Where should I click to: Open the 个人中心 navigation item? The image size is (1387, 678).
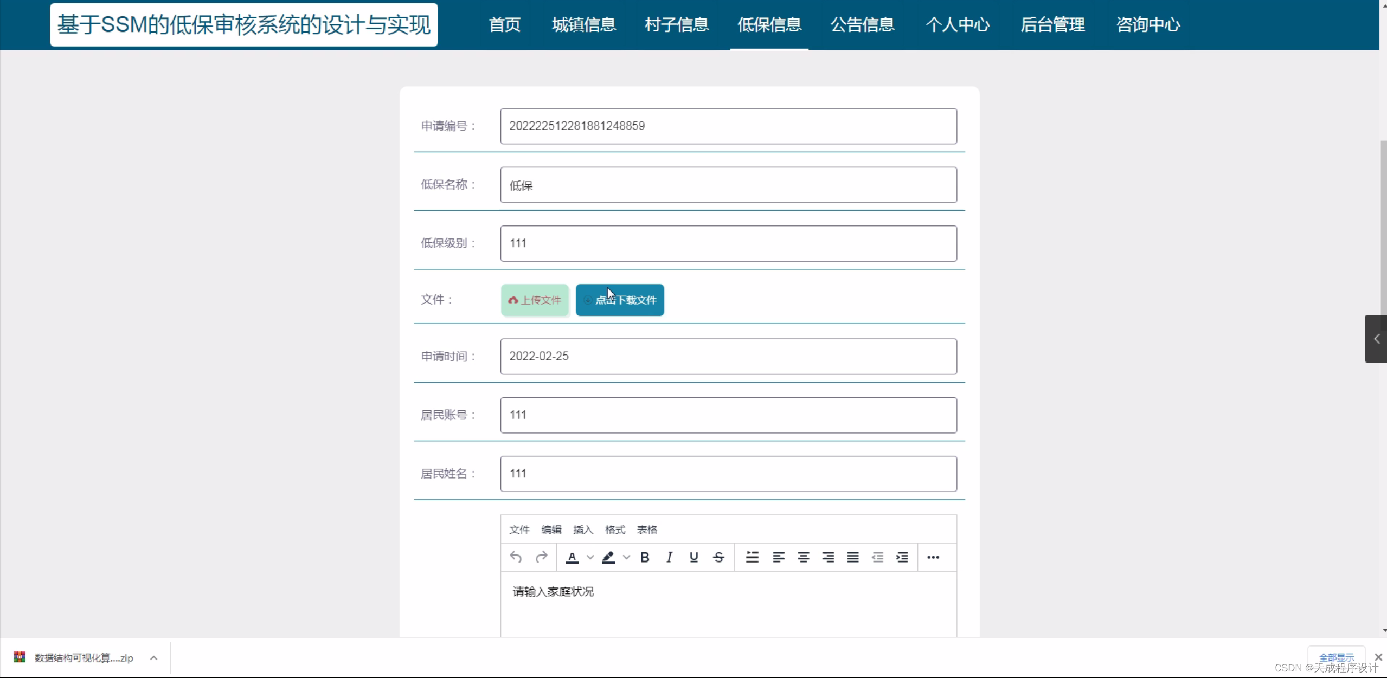point(958,24)
